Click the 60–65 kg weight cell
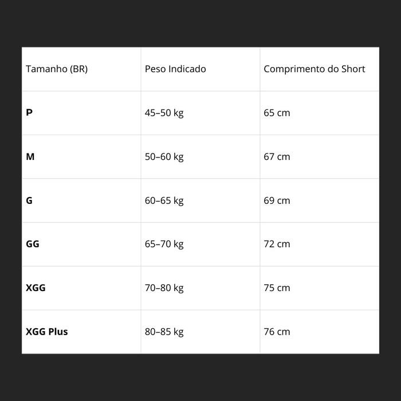 click(x=164, y=200)
